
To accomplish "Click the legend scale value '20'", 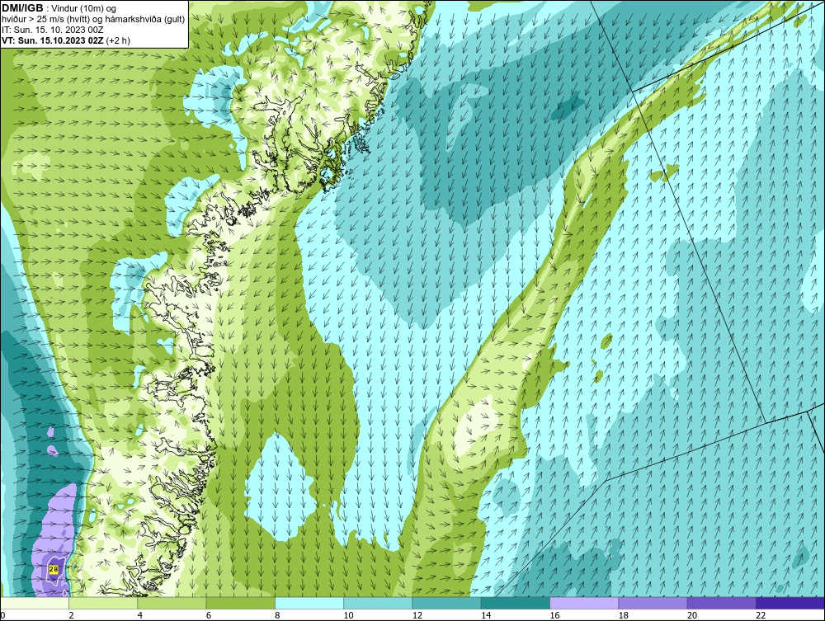I will point(692,616).
